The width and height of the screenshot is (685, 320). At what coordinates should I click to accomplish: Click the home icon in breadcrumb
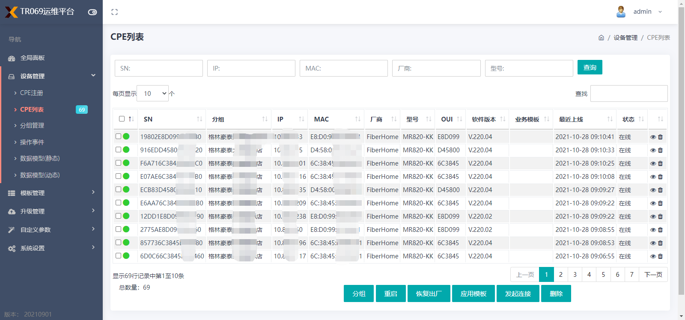click(x=601, y=38)
